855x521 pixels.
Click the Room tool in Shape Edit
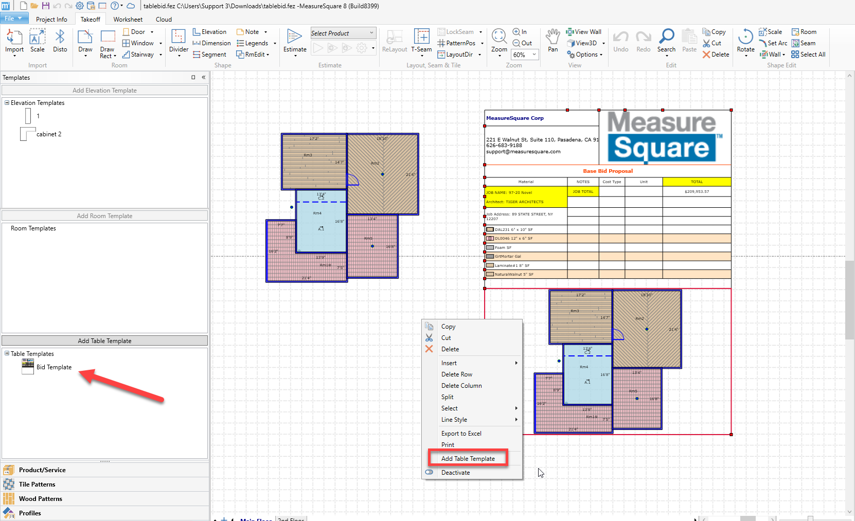coord(804,32)
